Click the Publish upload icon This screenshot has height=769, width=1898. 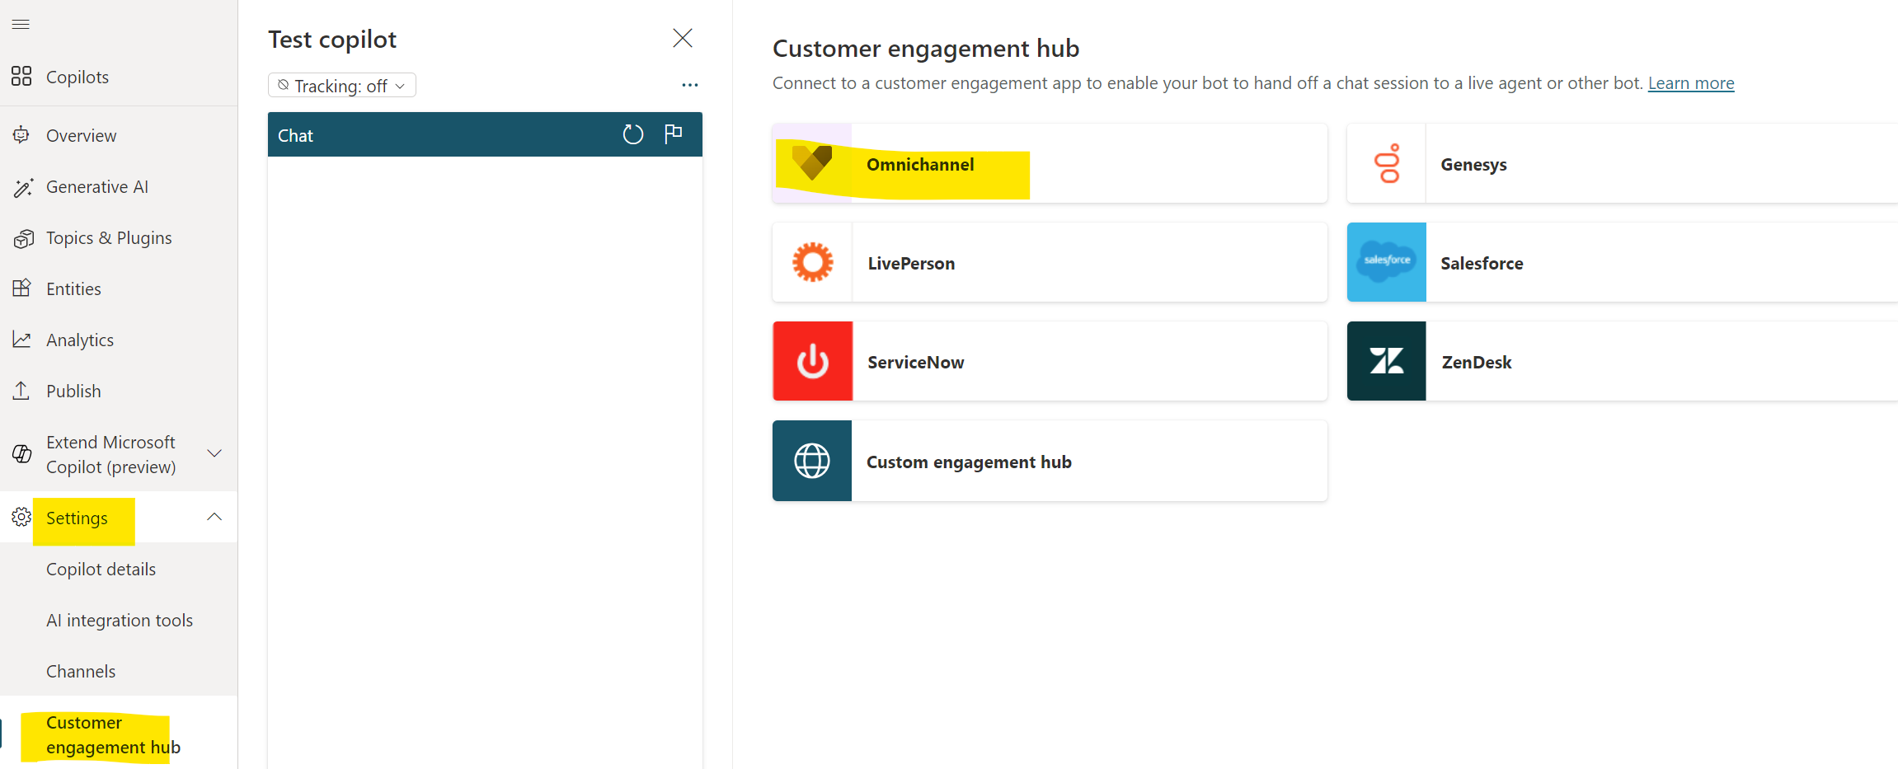pyautogui.click(x=21, y=391)
